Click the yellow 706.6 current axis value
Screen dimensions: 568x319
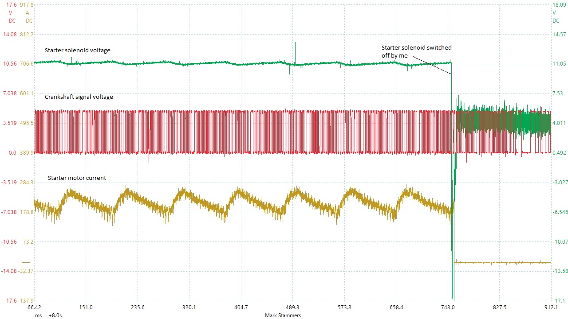click(x=27, y=64)
